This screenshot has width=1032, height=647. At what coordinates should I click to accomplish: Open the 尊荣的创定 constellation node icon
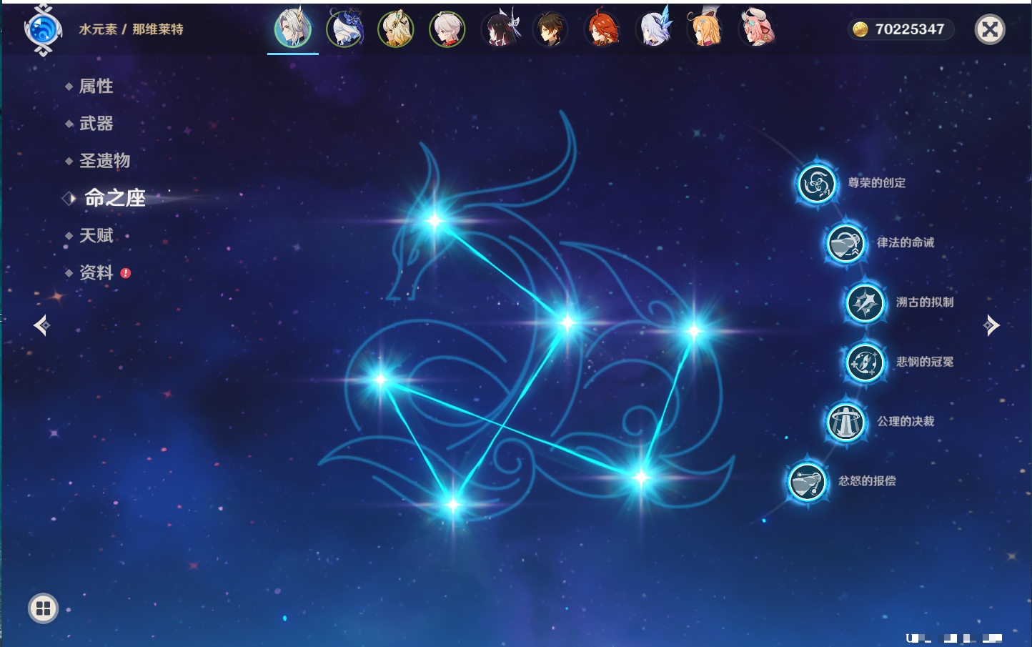[x=816, y=184]
